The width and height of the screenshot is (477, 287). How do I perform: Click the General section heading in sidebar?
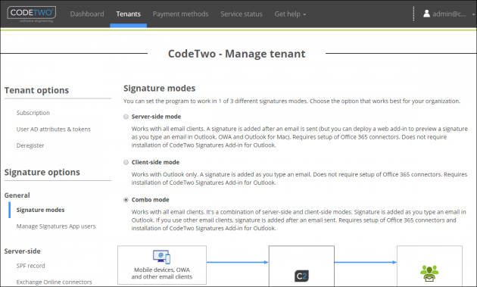click(17, 195)
